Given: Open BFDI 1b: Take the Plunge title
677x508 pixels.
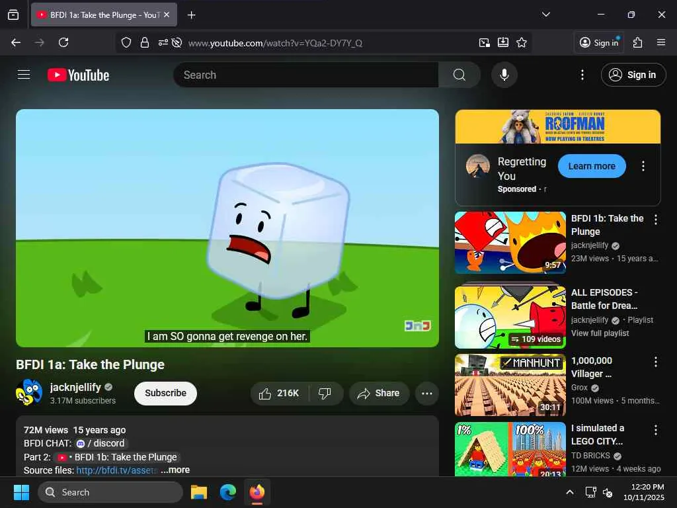Looking at the screenshot, I should (607, 225).
